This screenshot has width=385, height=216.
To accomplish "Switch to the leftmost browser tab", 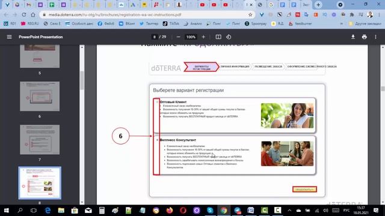I will pos(7,5).
